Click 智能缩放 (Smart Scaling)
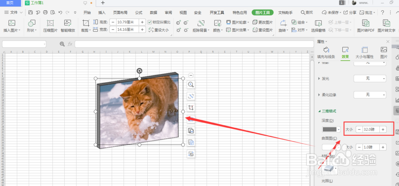Viewport: 399px width, 186px height. tap(68, 26)
